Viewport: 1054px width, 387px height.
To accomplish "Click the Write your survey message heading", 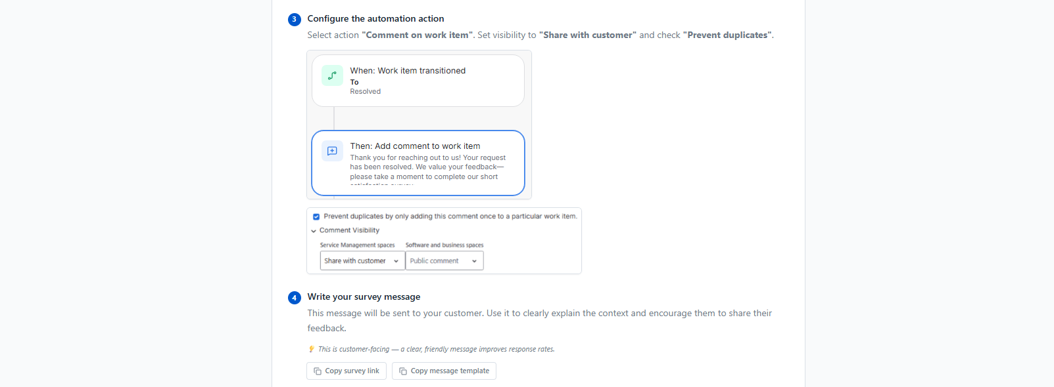I will pos(364,297).
